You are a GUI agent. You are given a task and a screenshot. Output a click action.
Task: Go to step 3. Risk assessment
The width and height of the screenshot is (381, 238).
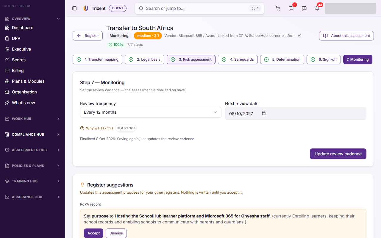(x=191, y=59)
